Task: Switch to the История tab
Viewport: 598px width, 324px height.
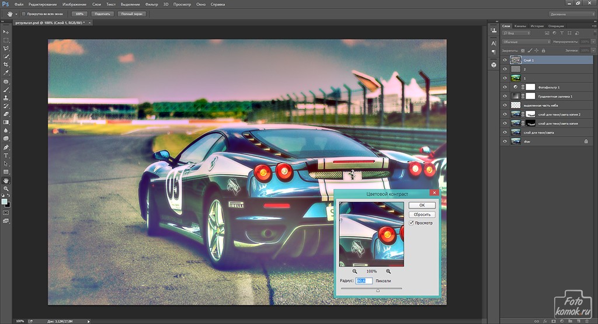Action: pyautogui.click(x=537, y=26)
